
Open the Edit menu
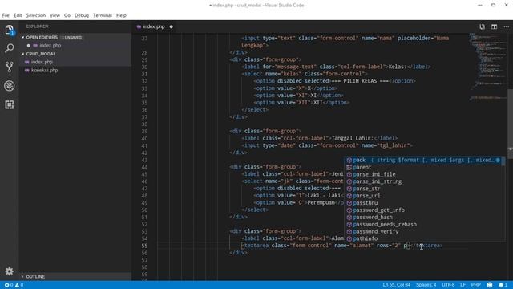[x=18, y=15]
